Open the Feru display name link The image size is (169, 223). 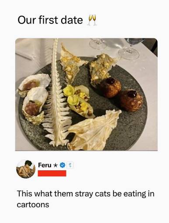point(45,165)
